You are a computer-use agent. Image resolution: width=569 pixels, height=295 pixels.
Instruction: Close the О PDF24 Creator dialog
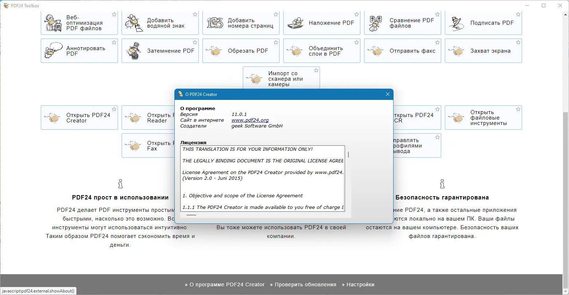pyautogui.click(x=387, y=94)
